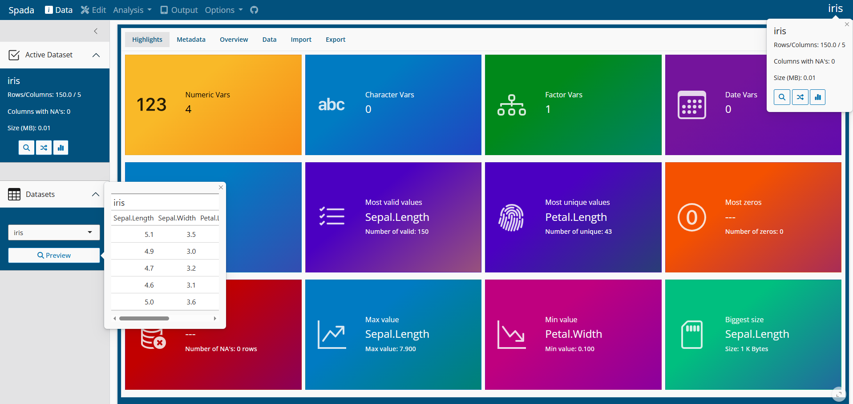
Task: Open the Options dropdown menu
Action: pos(223,10)
